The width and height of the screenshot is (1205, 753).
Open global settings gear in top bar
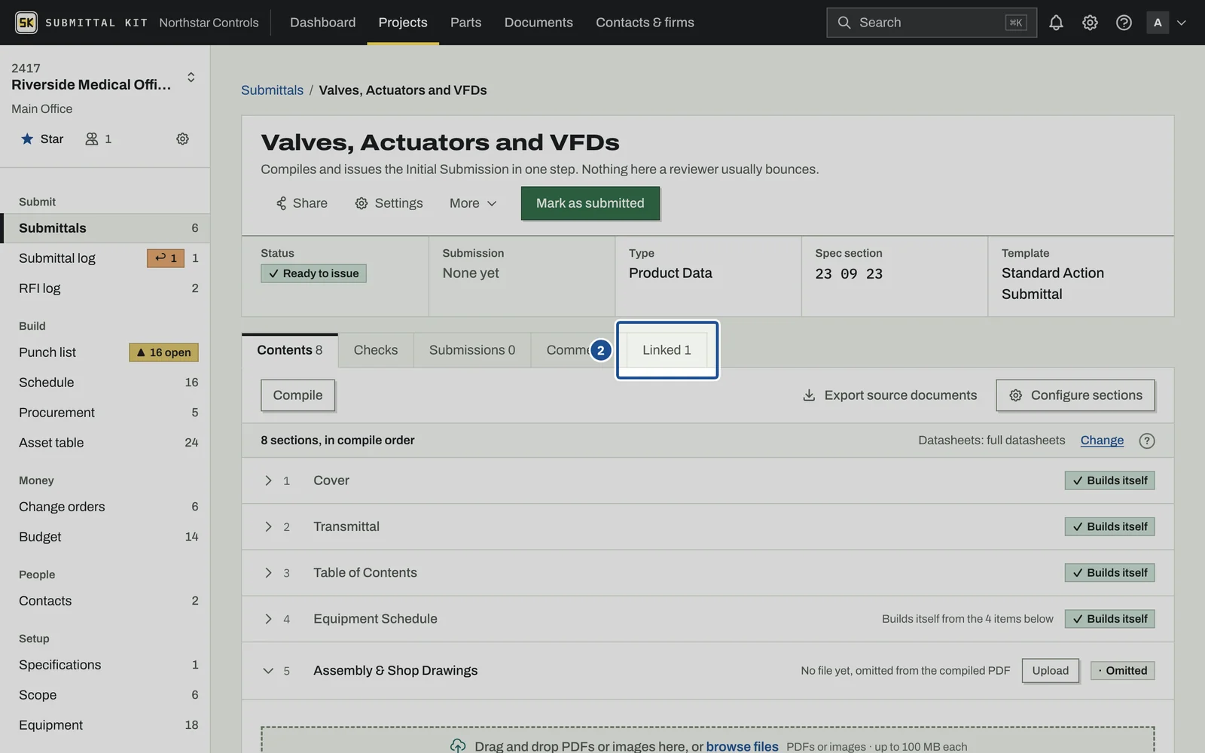coord(1090,23)
